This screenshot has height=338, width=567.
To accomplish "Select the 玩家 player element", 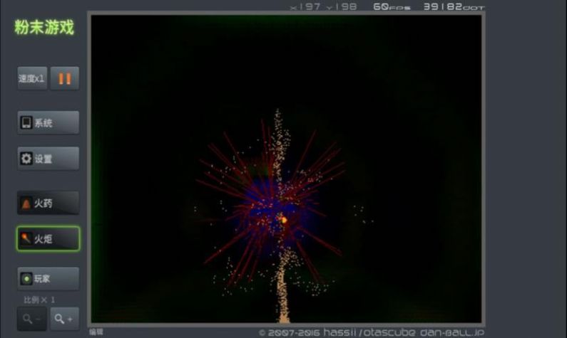I will coord(48,278).
